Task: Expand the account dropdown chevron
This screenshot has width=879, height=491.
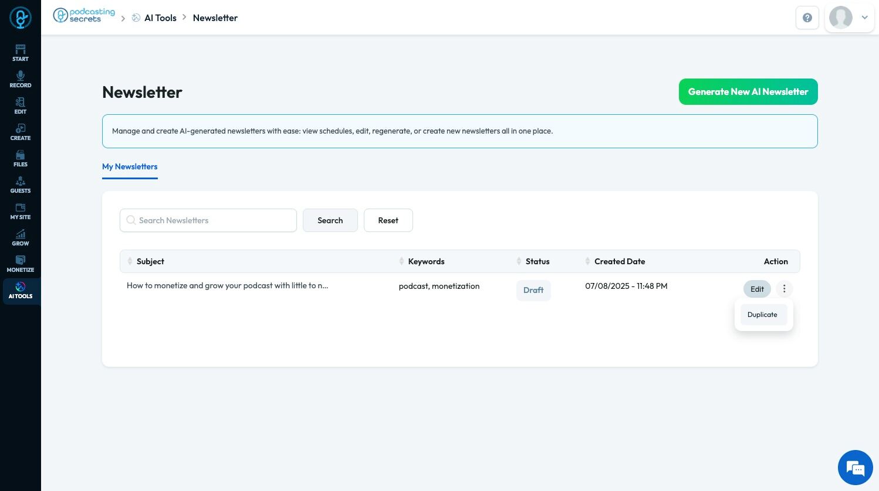Action: (x=864, y=18)
